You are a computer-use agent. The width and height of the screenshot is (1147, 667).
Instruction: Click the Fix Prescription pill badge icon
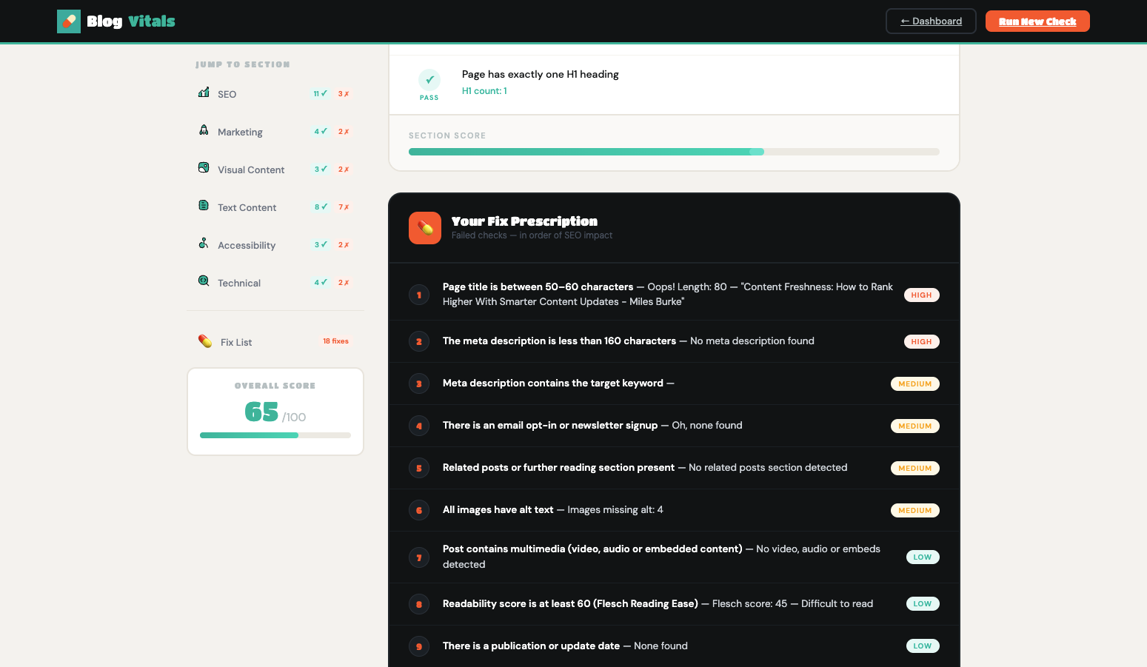[425, 228]
